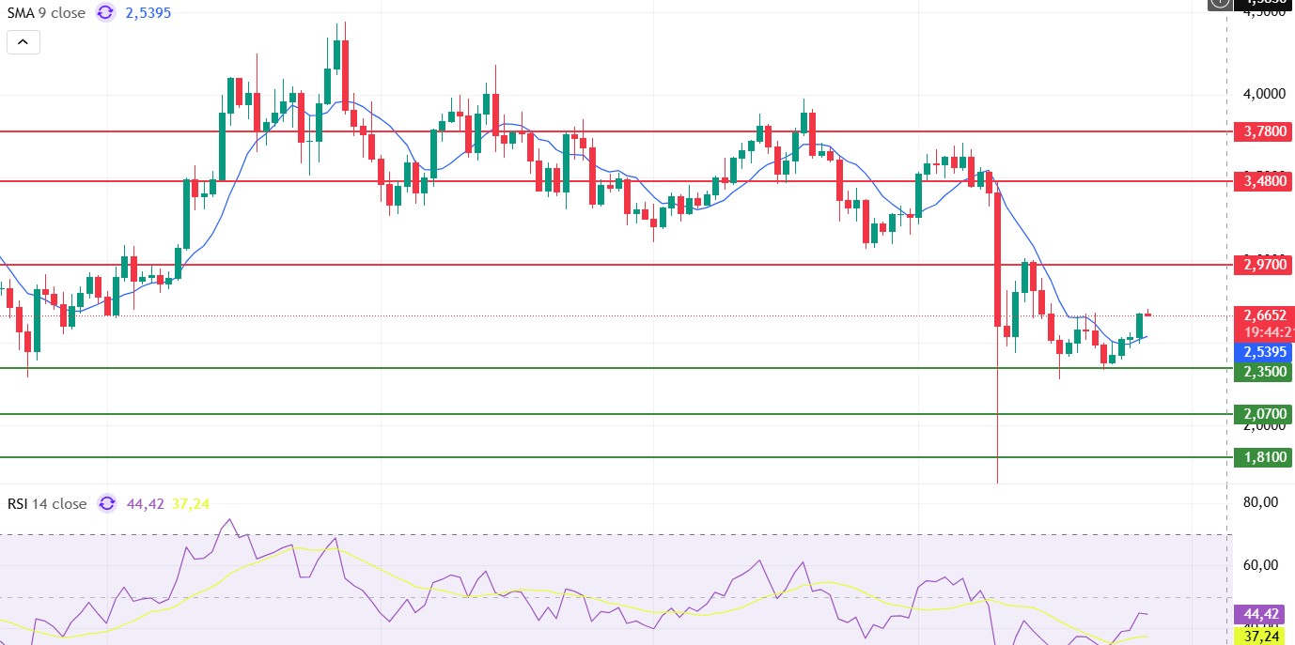
Task: Click the refresh icon beside SMA 9 close
Action: click(x=105, y=13)
